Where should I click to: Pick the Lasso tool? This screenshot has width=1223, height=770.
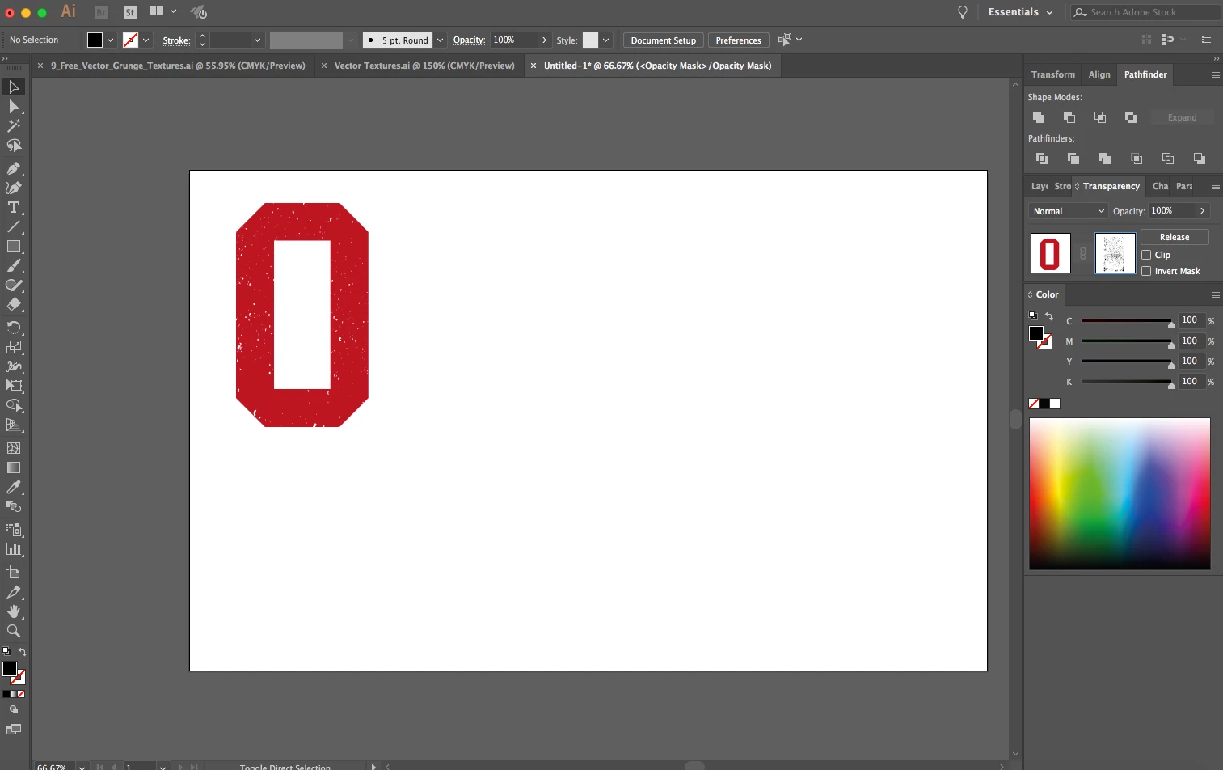pos(14,146)
